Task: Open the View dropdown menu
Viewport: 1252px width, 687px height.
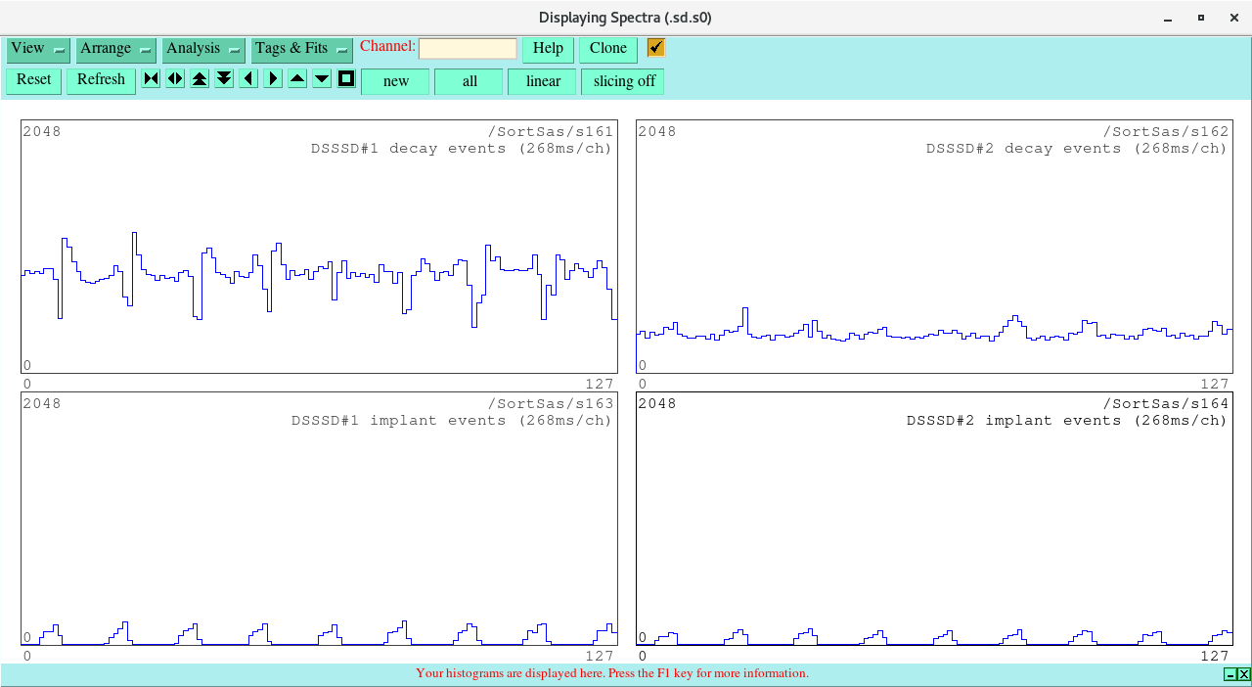Action: [x=38, y=49]
